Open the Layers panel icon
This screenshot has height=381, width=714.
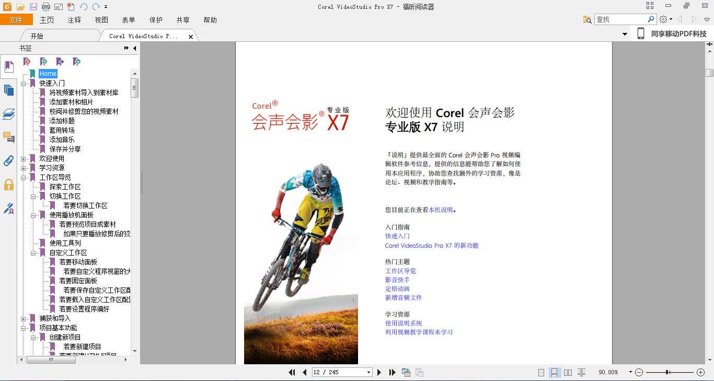point(9,114)
